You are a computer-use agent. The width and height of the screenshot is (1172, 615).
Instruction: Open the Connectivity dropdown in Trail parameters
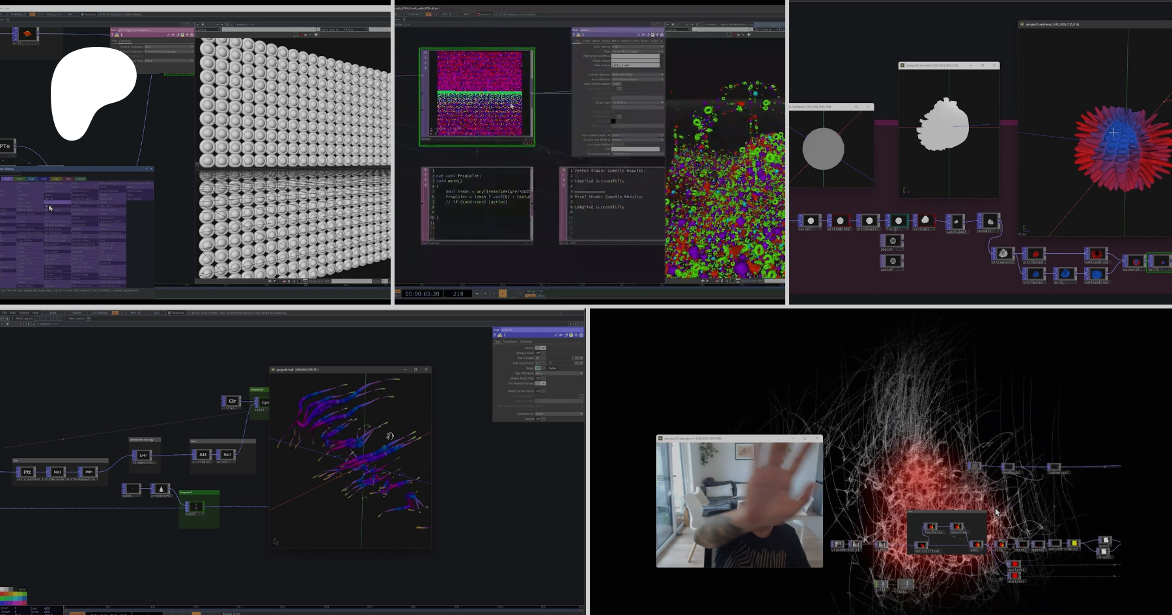[559, 414]
